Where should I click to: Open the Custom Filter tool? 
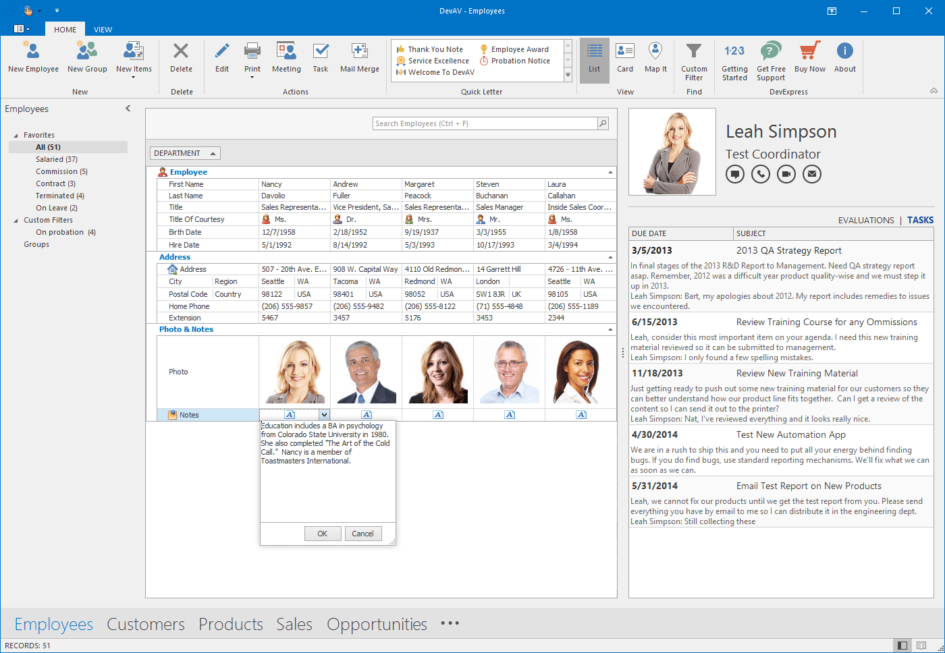click(x=694, y=59)
